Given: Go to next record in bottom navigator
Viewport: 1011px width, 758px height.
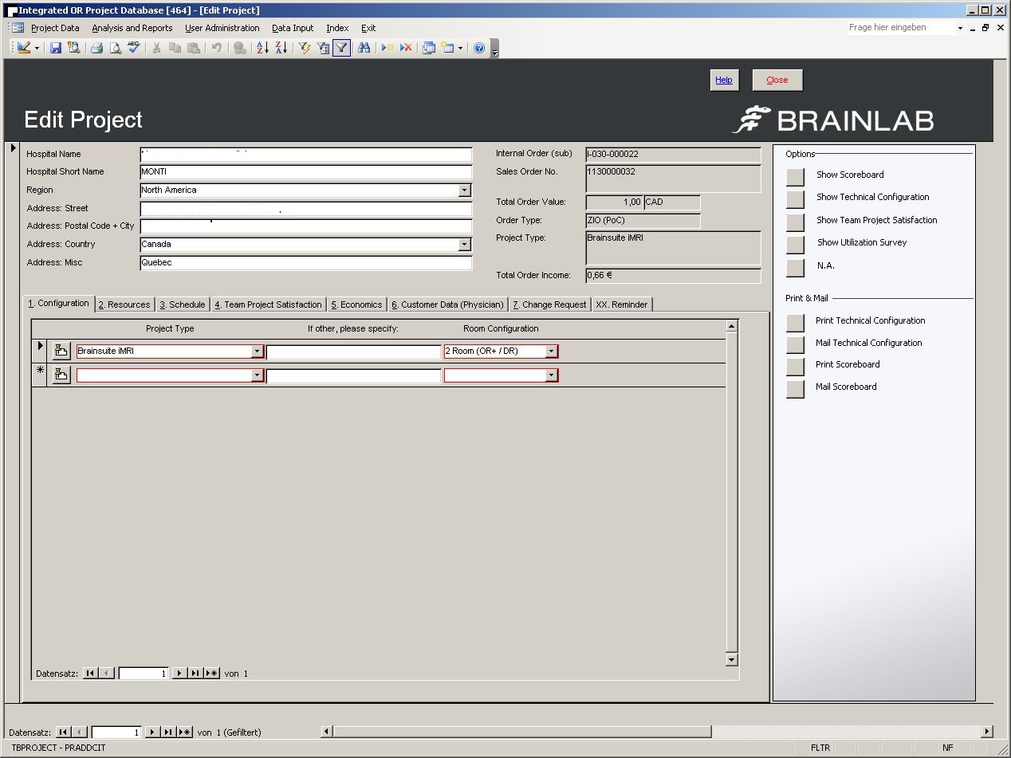Looking at the screenshot, I should tap(152, 732).
